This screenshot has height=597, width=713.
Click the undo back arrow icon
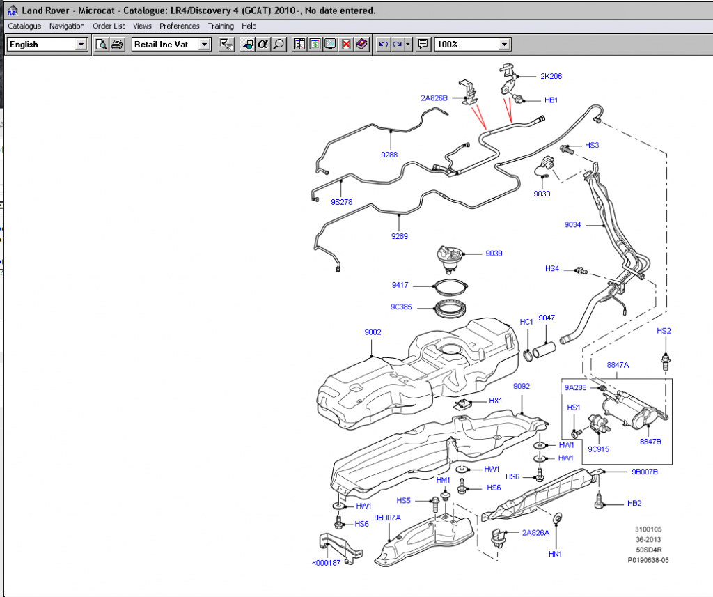384,44
